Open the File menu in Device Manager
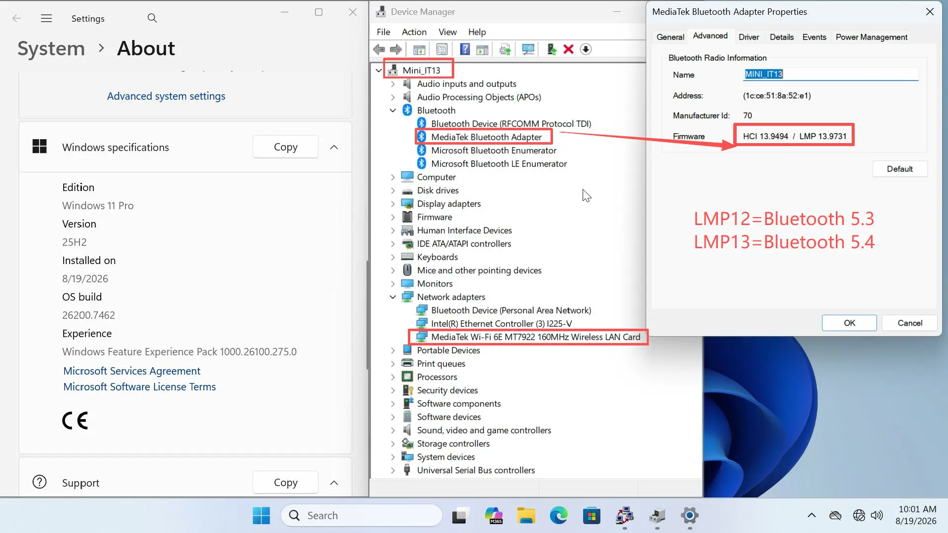Image resolution: width=948 pixels, height=533 pixels. [383, 32]
